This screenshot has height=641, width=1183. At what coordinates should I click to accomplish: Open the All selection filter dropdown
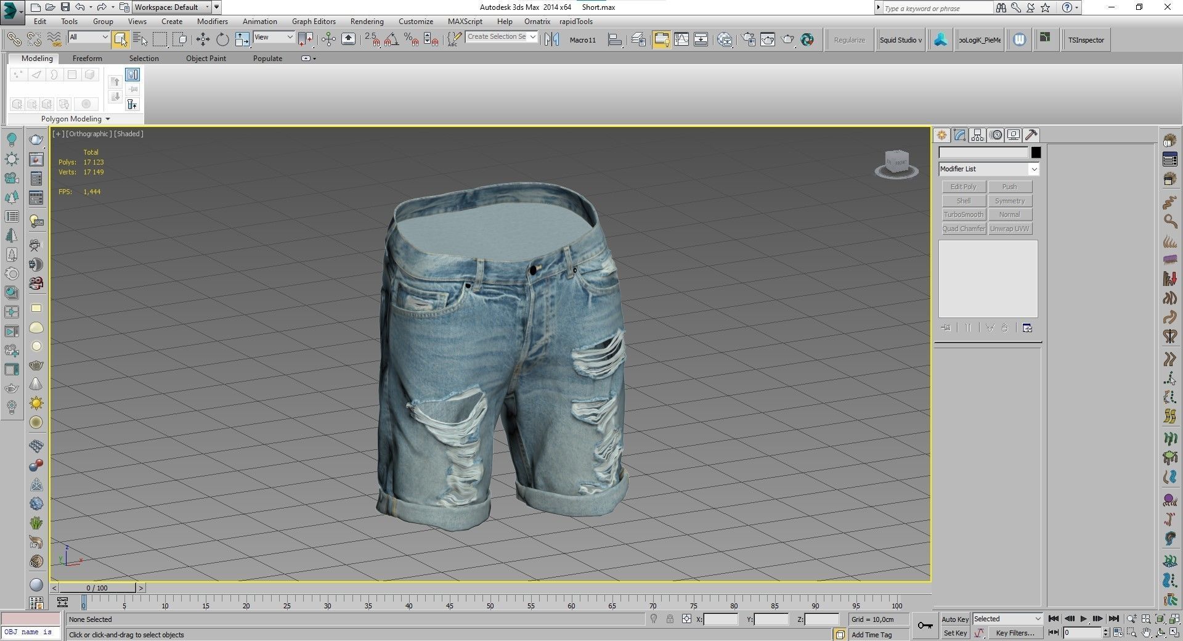click(x=89, y=37)
